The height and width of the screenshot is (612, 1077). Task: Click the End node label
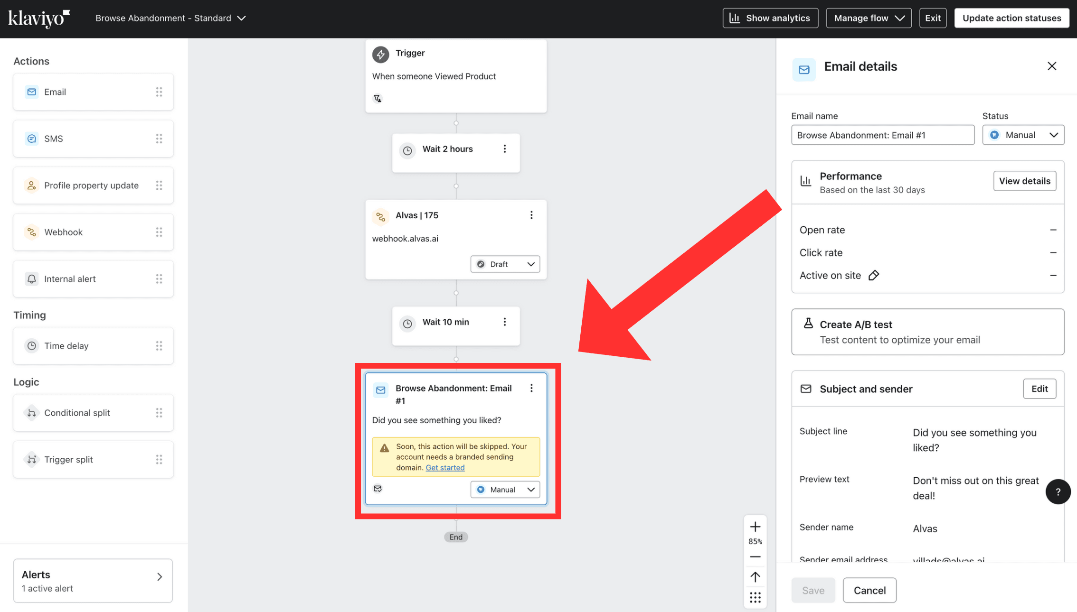pyautogui.click(x=456, y=537)
